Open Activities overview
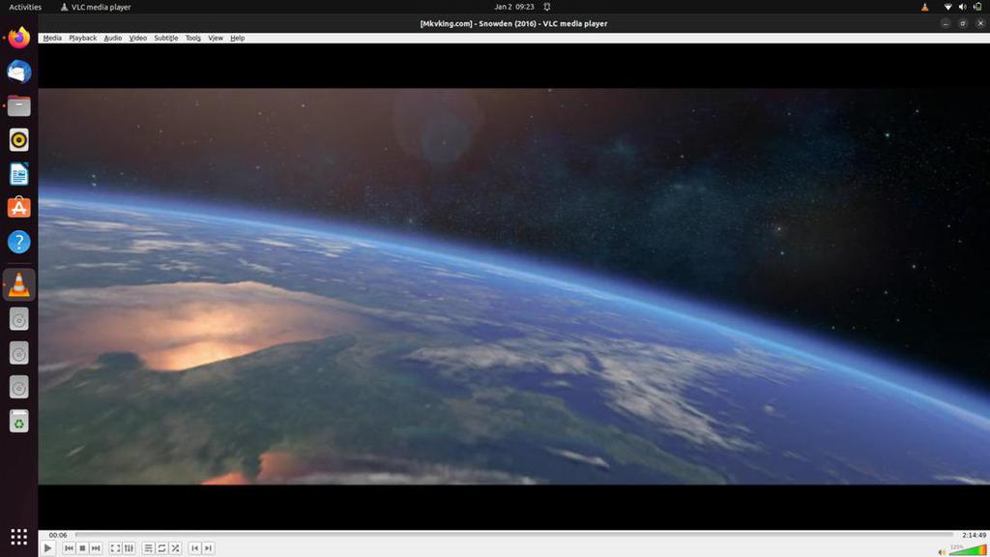Image resolution: width=990 pixels, height=557 pixels. [25, 7]
